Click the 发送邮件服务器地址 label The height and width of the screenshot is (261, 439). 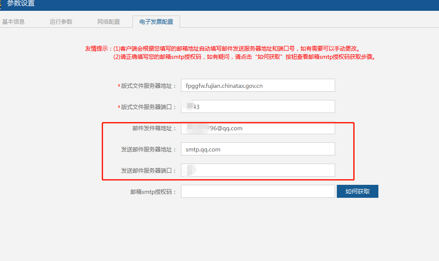tap(149, 150)
